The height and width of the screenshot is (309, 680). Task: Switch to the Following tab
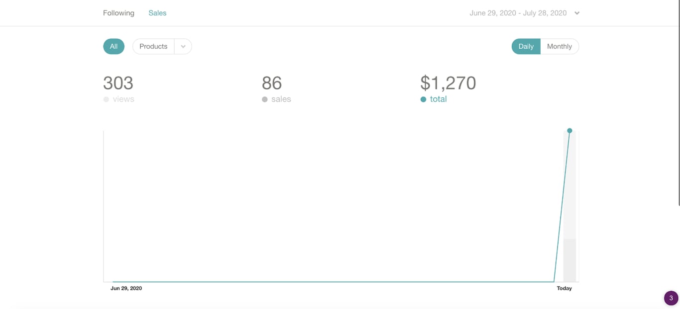click(x=118, y=13)
